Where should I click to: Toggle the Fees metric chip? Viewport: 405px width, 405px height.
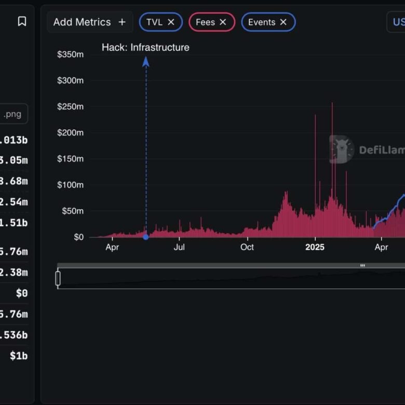click(x=205, y=22)
